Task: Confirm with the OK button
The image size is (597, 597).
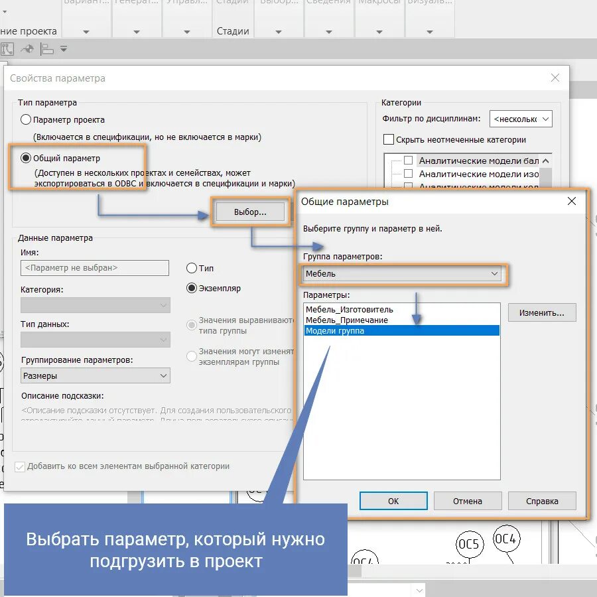Action: tap(393, 501)
